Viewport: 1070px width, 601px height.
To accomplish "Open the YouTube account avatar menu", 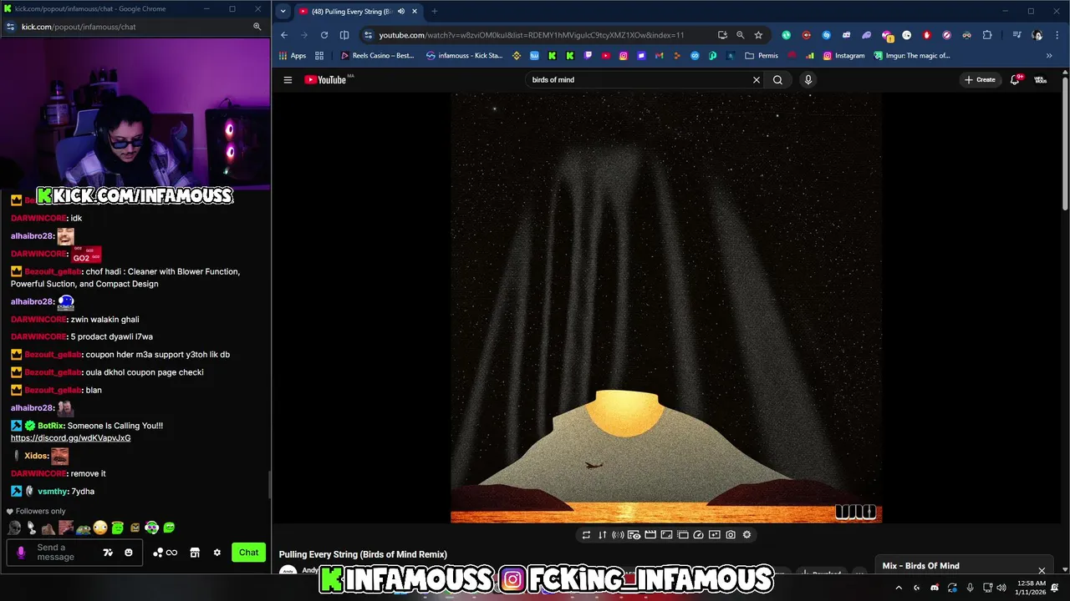I will 1041,80.
